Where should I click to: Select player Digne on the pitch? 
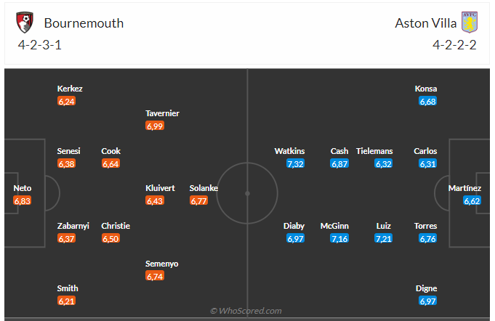point(426,288)
